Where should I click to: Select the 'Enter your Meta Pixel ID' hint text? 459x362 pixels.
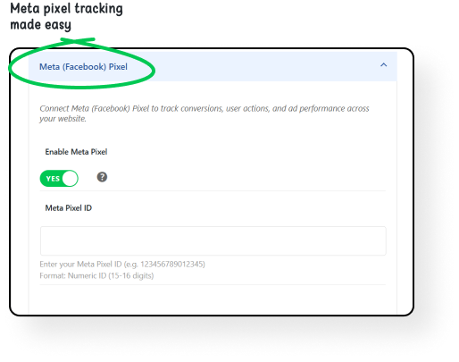(122, 265)
